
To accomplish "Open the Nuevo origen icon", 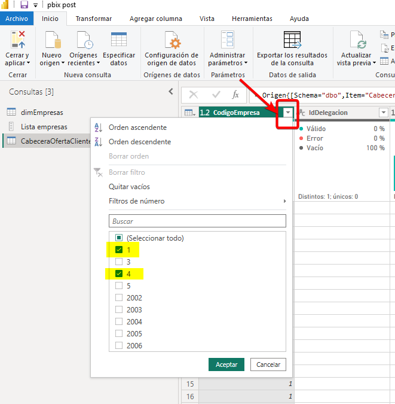I will pos(51,41).
